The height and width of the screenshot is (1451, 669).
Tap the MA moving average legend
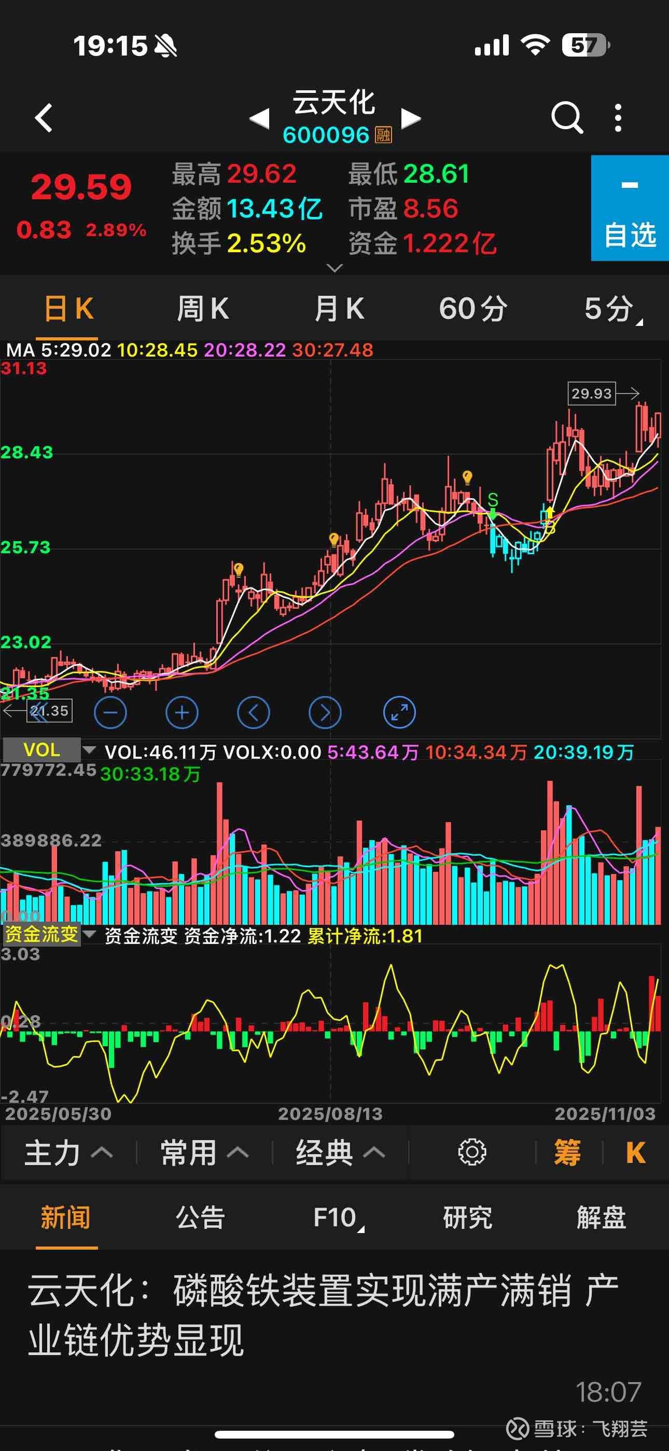pos(190,350)
